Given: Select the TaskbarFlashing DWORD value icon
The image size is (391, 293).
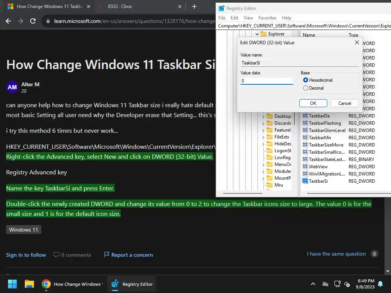Looking at the screenshot, I should click(x=305, y=123).
